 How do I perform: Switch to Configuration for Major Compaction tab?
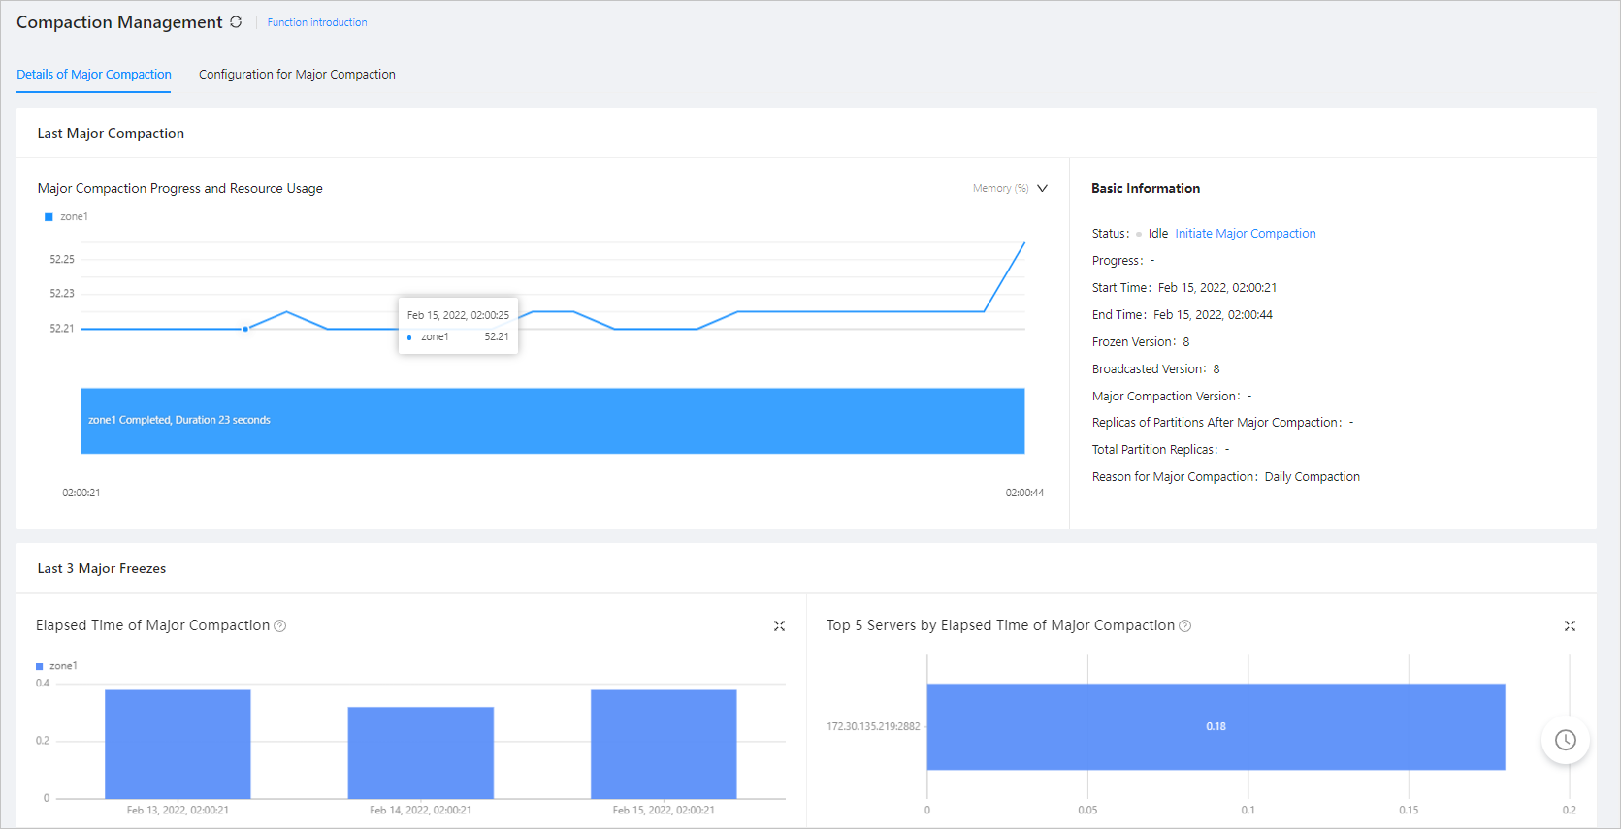(297, 75)
